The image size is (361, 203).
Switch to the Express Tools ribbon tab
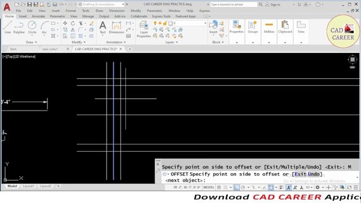coord(161,16)
